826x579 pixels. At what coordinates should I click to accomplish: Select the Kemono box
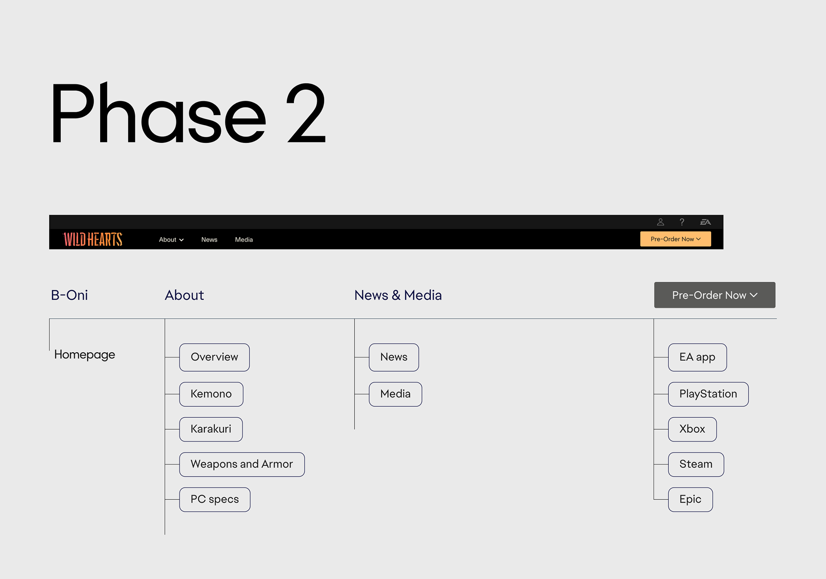(x=211, y=394)
